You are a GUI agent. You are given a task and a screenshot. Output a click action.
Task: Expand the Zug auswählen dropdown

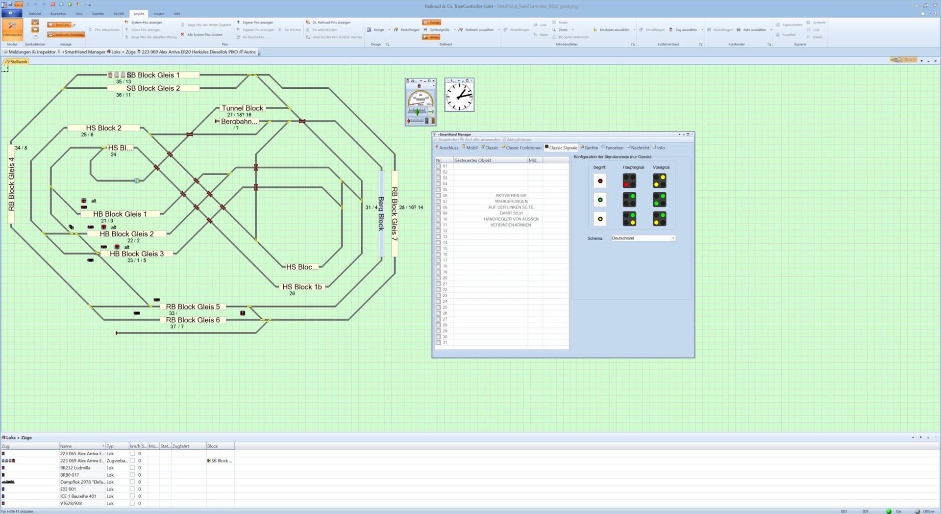(x=702, y=30)
